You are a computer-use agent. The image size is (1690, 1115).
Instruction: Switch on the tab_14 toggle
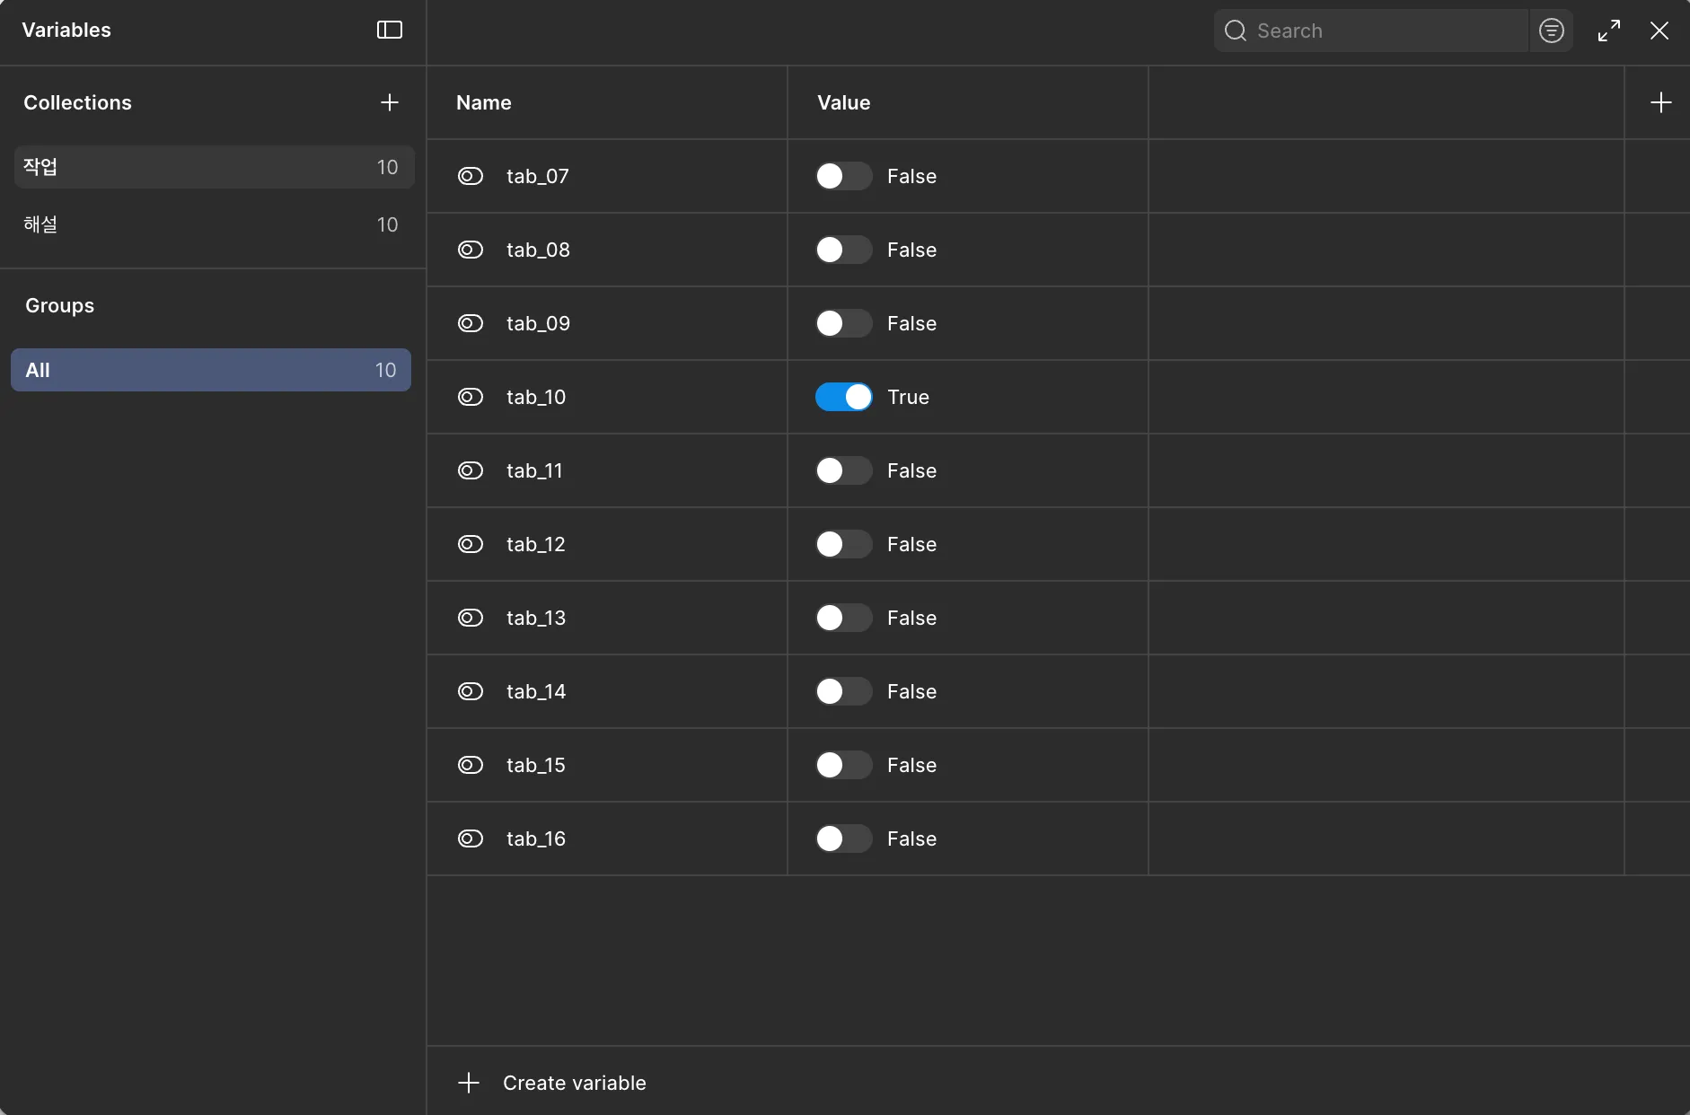click(x=843, y=691)
